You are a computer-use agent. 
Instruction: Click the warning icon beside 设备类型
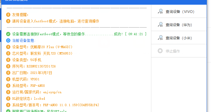8,60
